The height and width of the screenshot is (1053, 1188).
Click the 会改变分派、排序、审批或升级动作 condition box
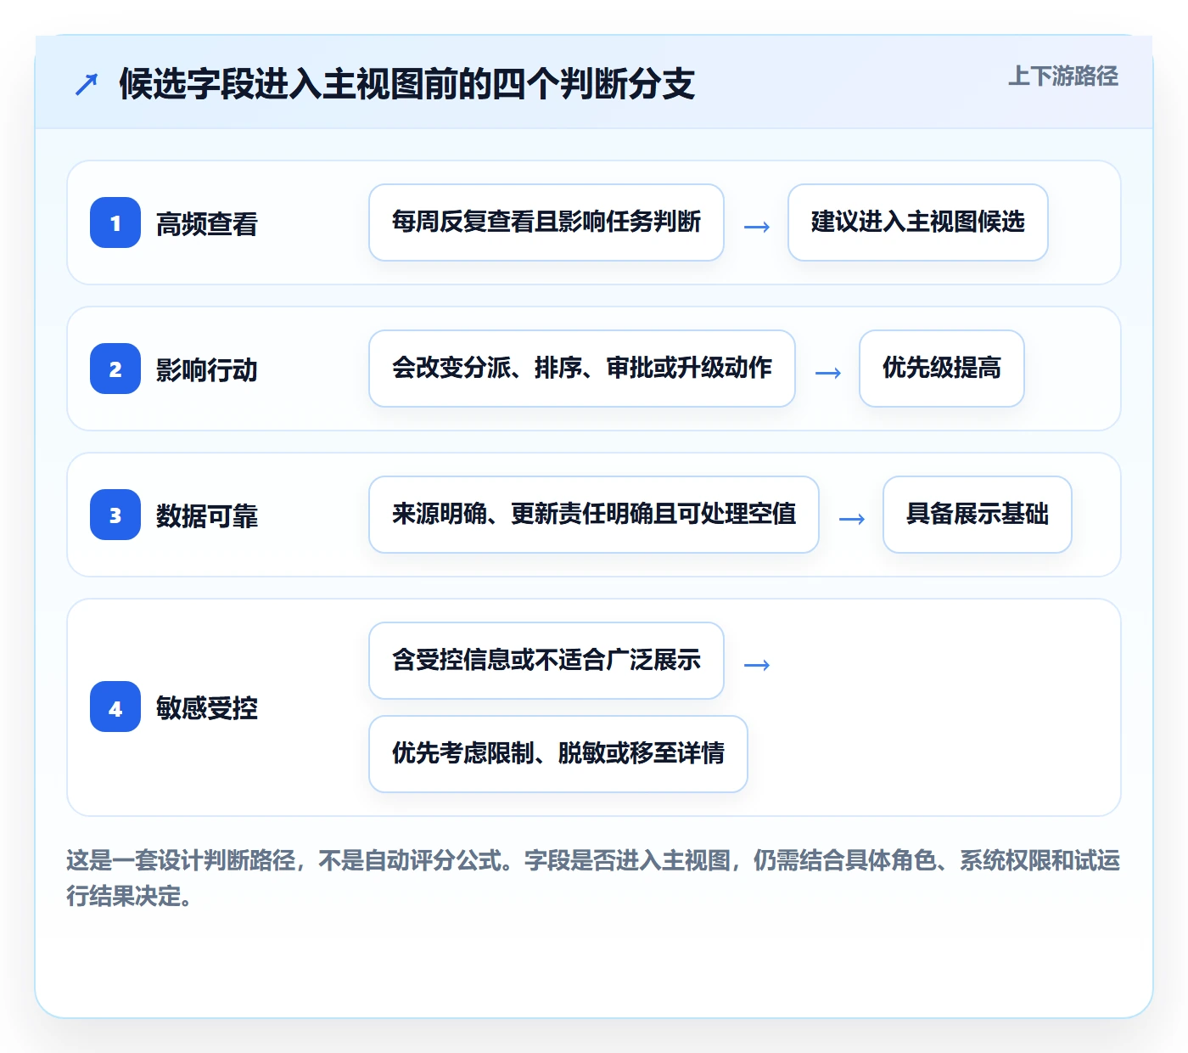[x=582, y=369]
